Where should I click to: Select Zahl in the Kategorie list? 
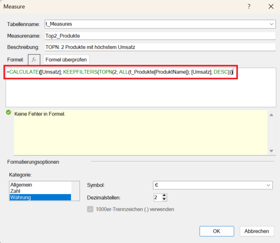pos(40,191)
